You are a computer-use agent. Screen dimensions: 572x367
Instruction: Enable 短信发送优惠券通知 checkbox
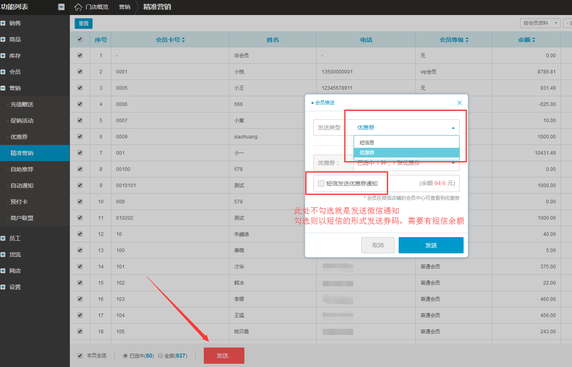click(x=321, y=183)
